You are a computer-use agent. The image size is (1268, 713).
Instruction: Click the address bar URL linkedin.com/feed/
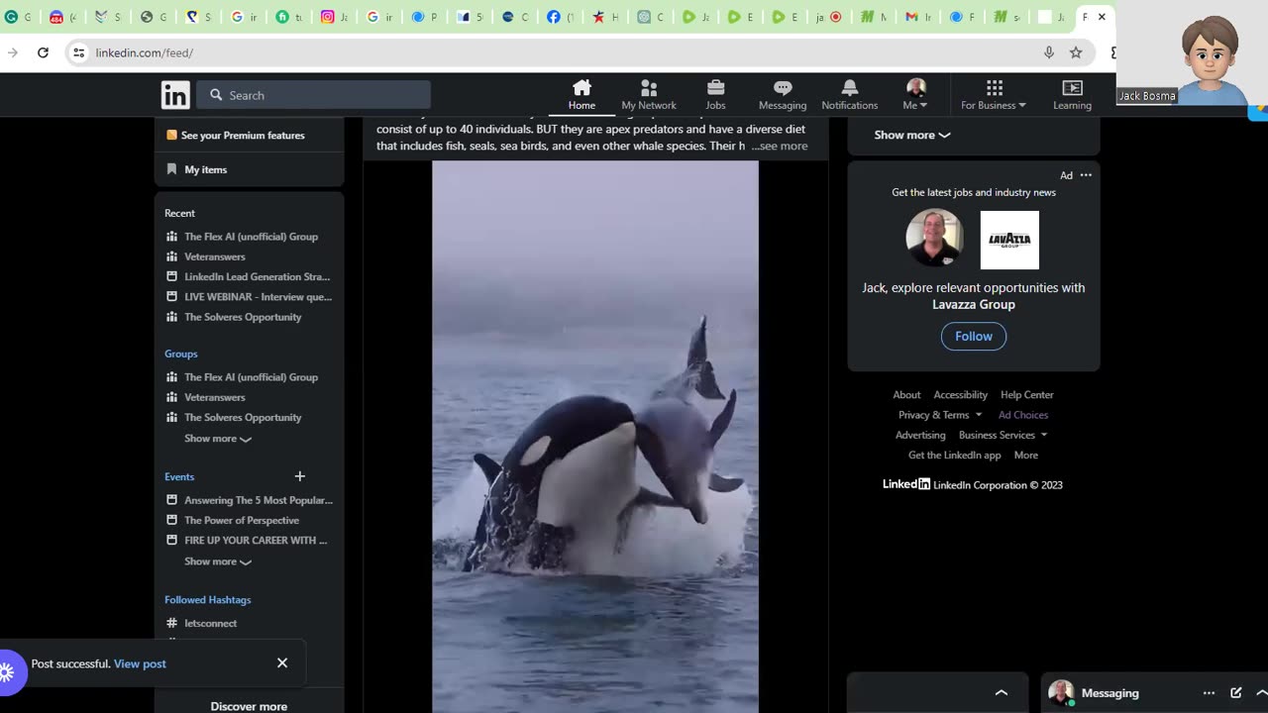(145, 52)
